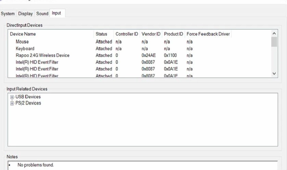Click the device list scroll down arrow
287x170 pixels.
point(274,73)
